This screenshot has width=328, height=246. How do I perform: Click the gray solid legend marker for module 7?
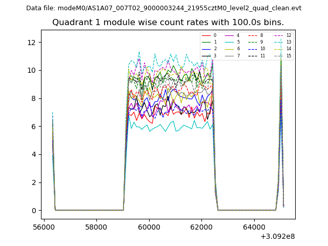pyautogui.click(x=230, y=55)
